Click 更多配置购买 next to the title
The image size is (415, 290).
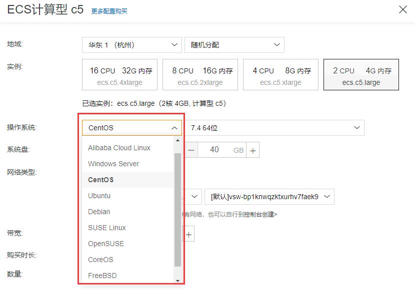[x=109, y=10]
